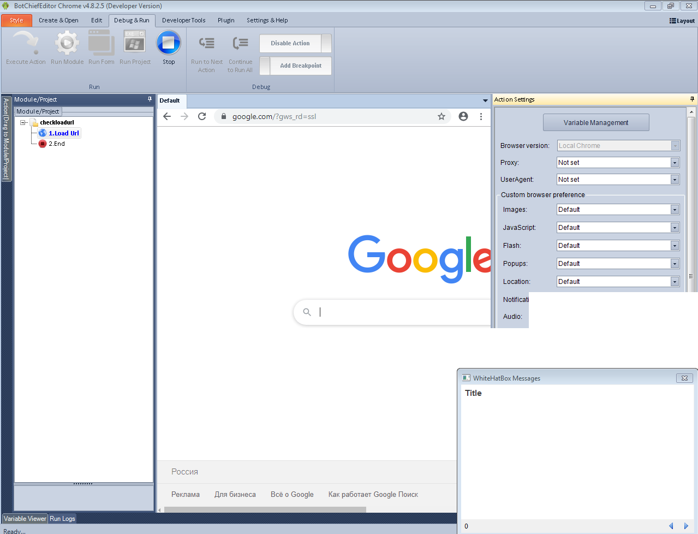This screenshot has height=534, width=698.
Task: Reload the page in embedded browser
Action: click(202, 116)
